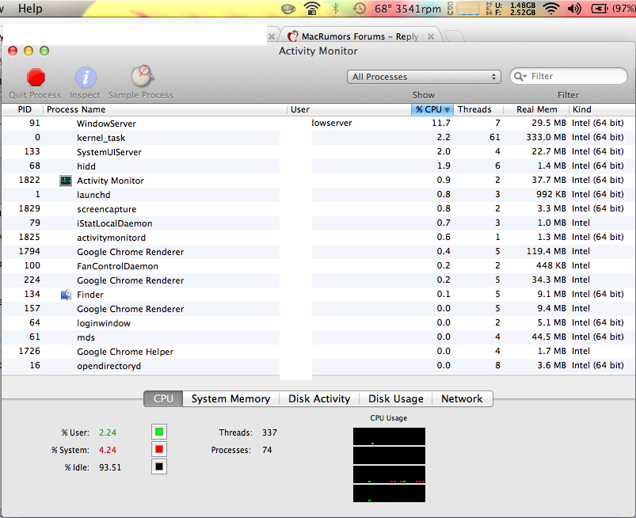Image resolution: width=636 pixels, height=518 pixels.
Task: Click the Wi-Fi camera icon in menu bar
Action: [x=312, y=8]
